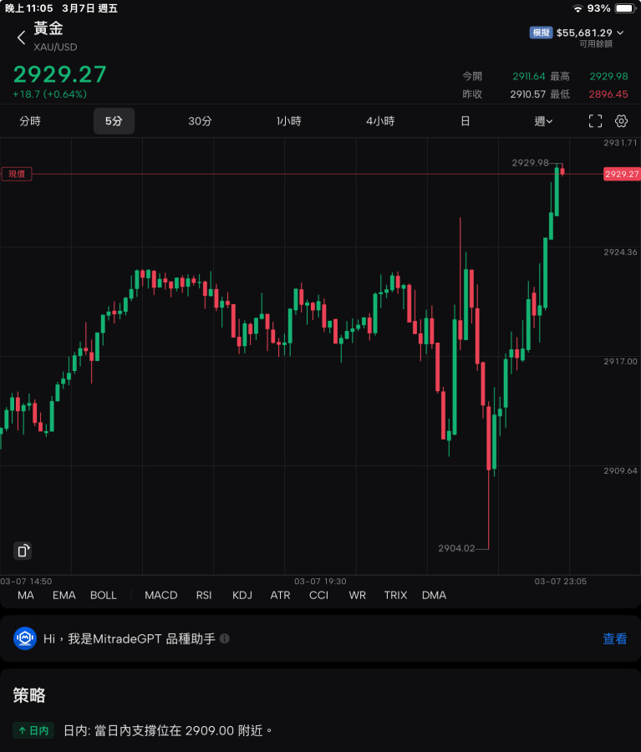Tap the red 現價 price line label

pos(17,174)
